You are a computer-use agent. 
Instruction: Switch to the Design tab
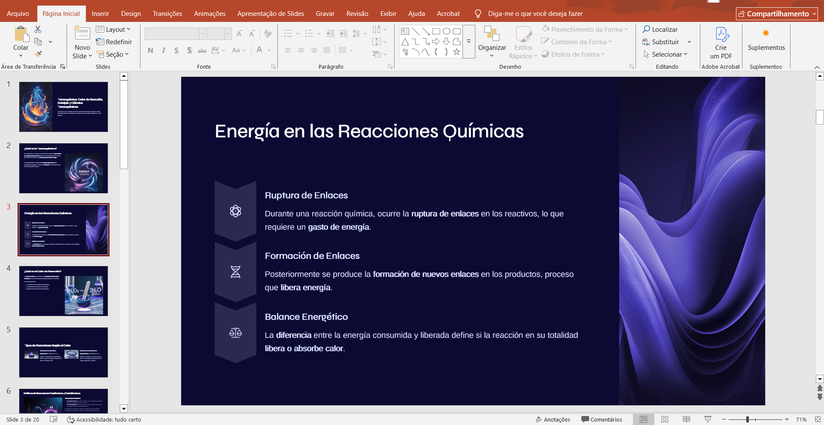[x=131, y=14]
